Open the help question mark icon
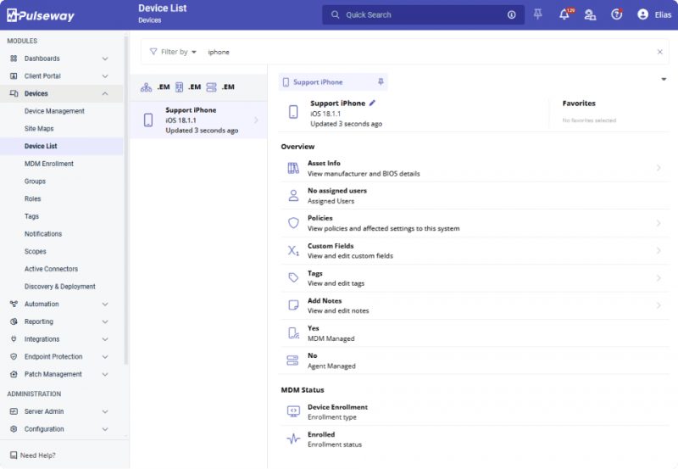 tap(617, 14)
